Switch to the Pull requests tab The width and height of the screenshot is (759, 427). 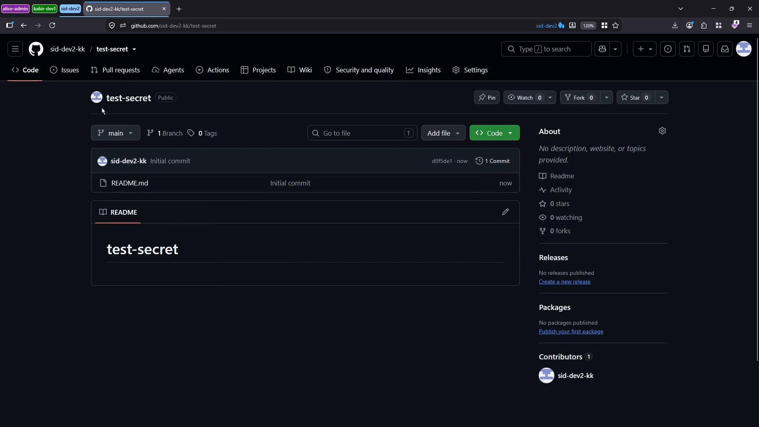coord(115,70)
